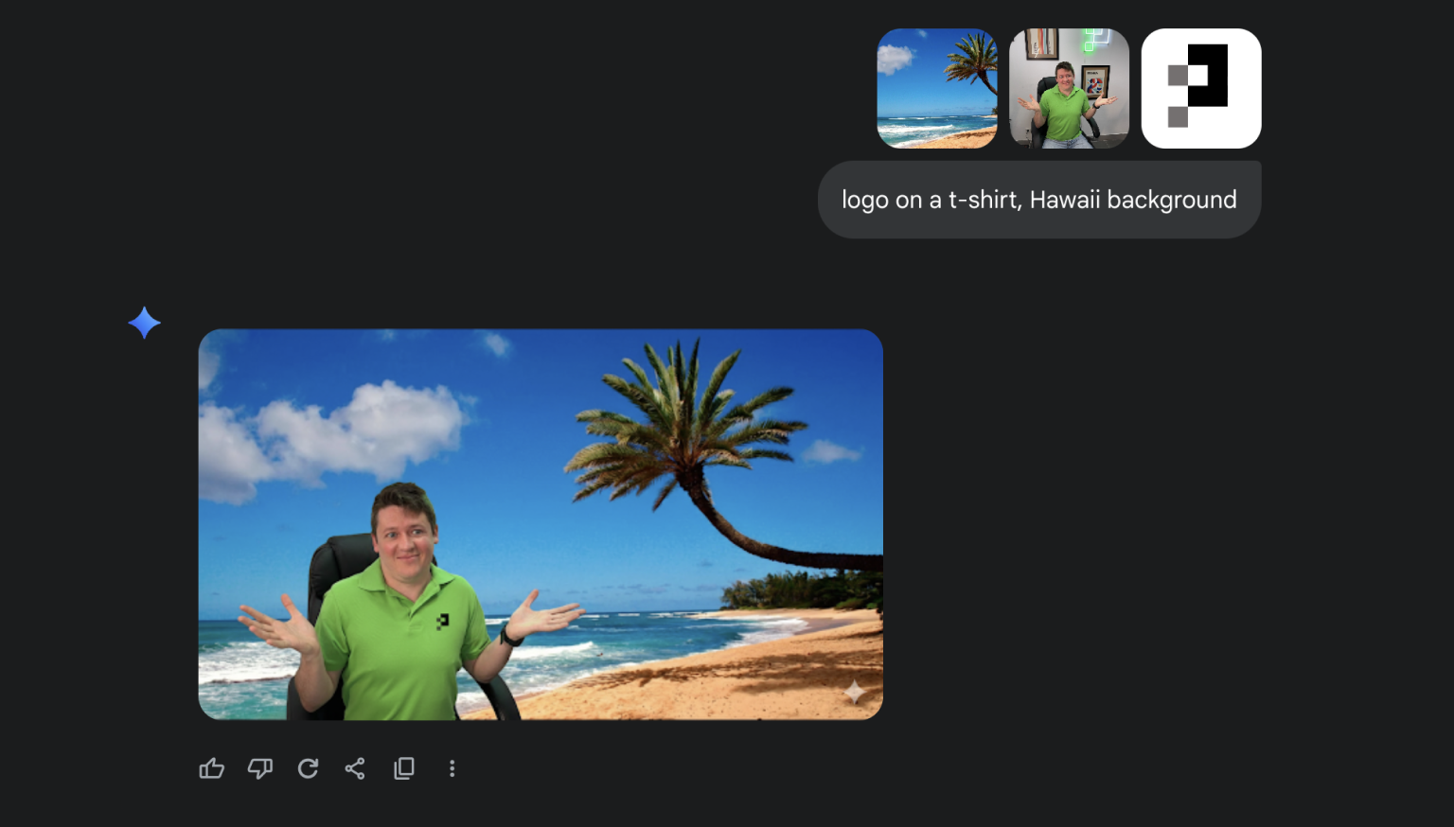Open the generated Hawaii beach image
This screenshot has height=827, width=1454.
click(541, 524)
